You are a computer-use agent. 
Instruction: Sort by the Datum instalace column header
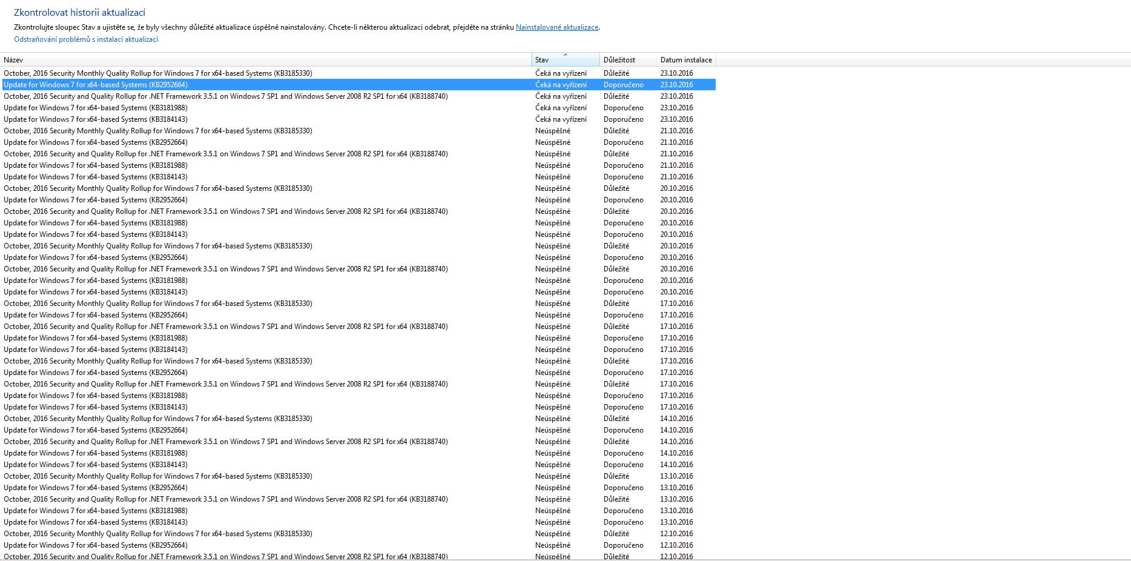(686, 60)
